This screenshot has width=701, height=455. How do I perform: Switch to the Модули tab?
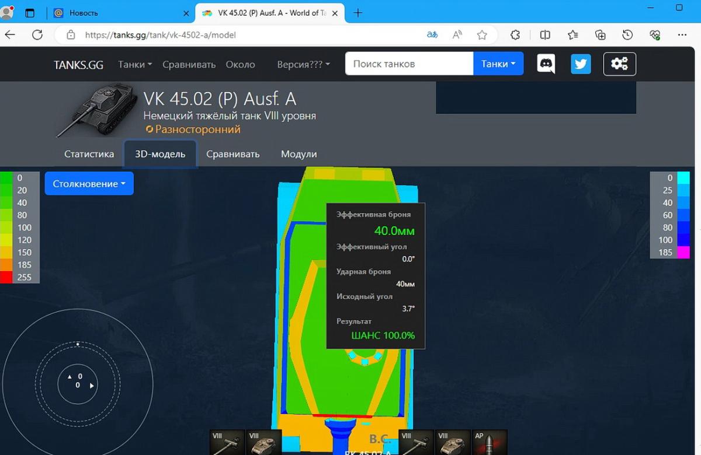[299, 154]
